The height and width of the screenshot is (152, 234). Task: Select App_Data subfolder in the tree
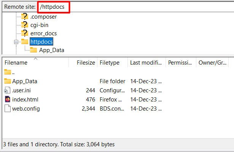[51, 50]
